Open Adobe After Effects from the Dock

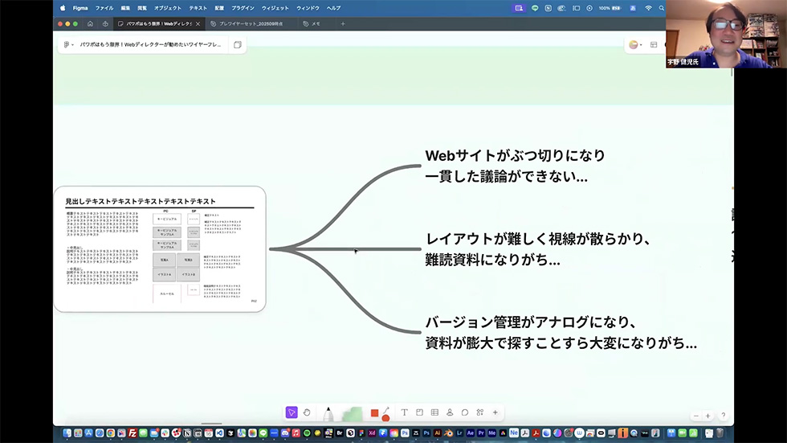click(x=471, y=433)
